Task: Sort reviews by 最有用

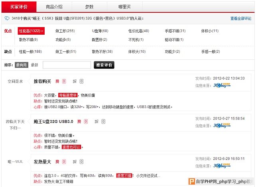Action: point(22,65)
